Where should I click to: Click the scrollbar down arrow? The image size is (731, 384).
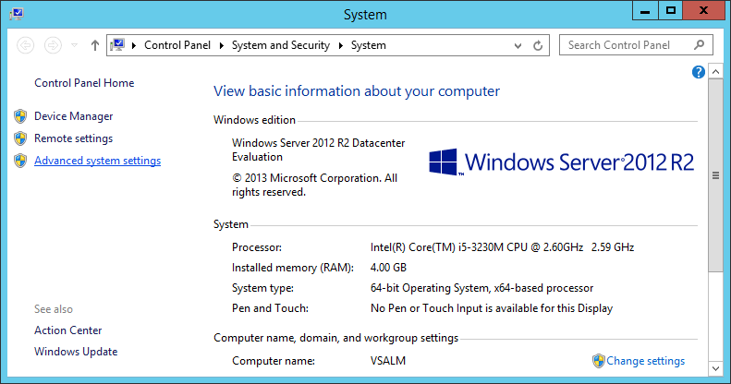(715, 368)
